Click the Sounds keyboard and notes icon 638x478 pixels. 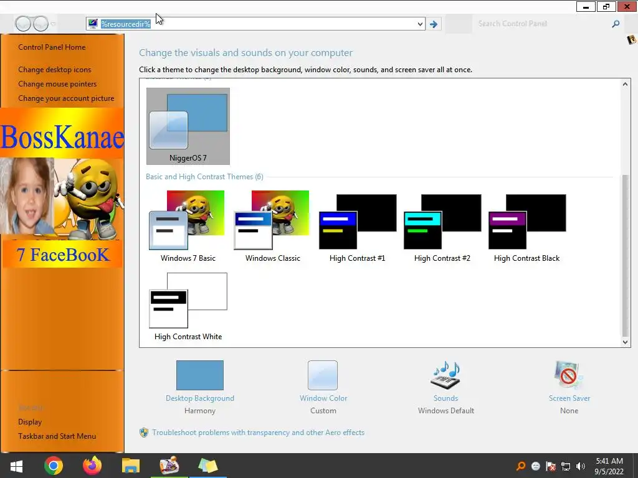point(446,375)
